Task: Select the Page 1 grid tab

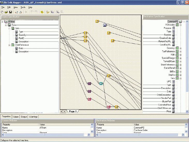Action: 73,111
